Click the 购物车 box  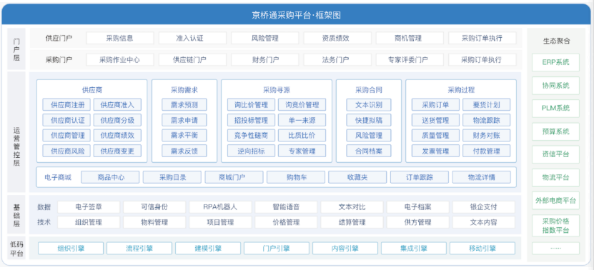click(x=296, y=177)
